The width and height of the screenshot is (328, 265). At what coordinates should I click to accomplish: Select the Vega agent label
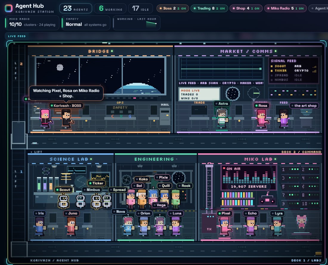160,205
